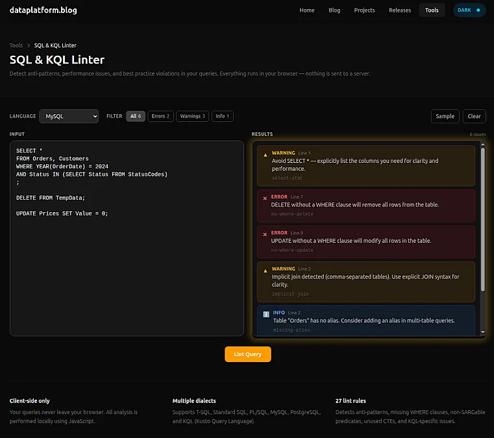The width and height of the screenshot is (494, 438).
Task: Filter results to Warnings 3
Action: click(x=193, y=116)
